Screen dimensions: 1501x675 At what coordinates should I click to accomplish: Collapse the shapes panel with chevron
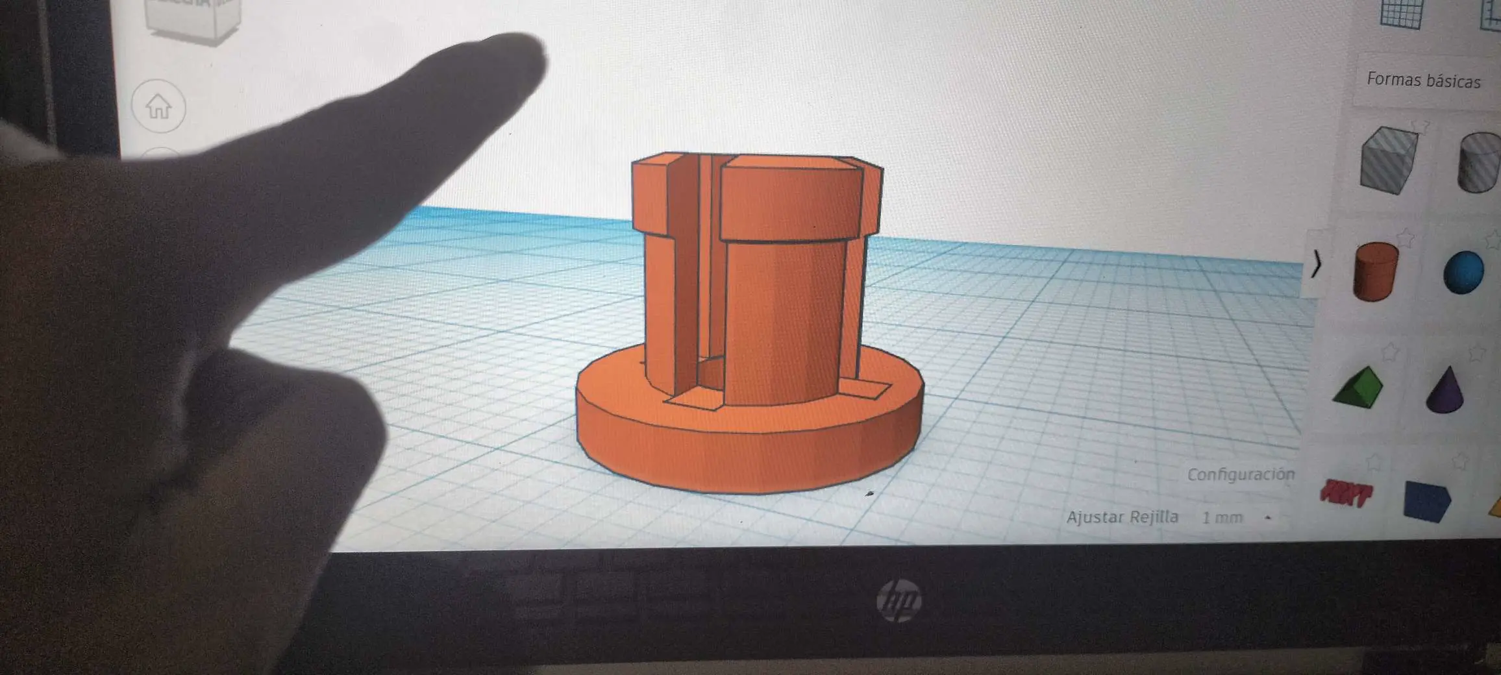tap(1317, 264)
